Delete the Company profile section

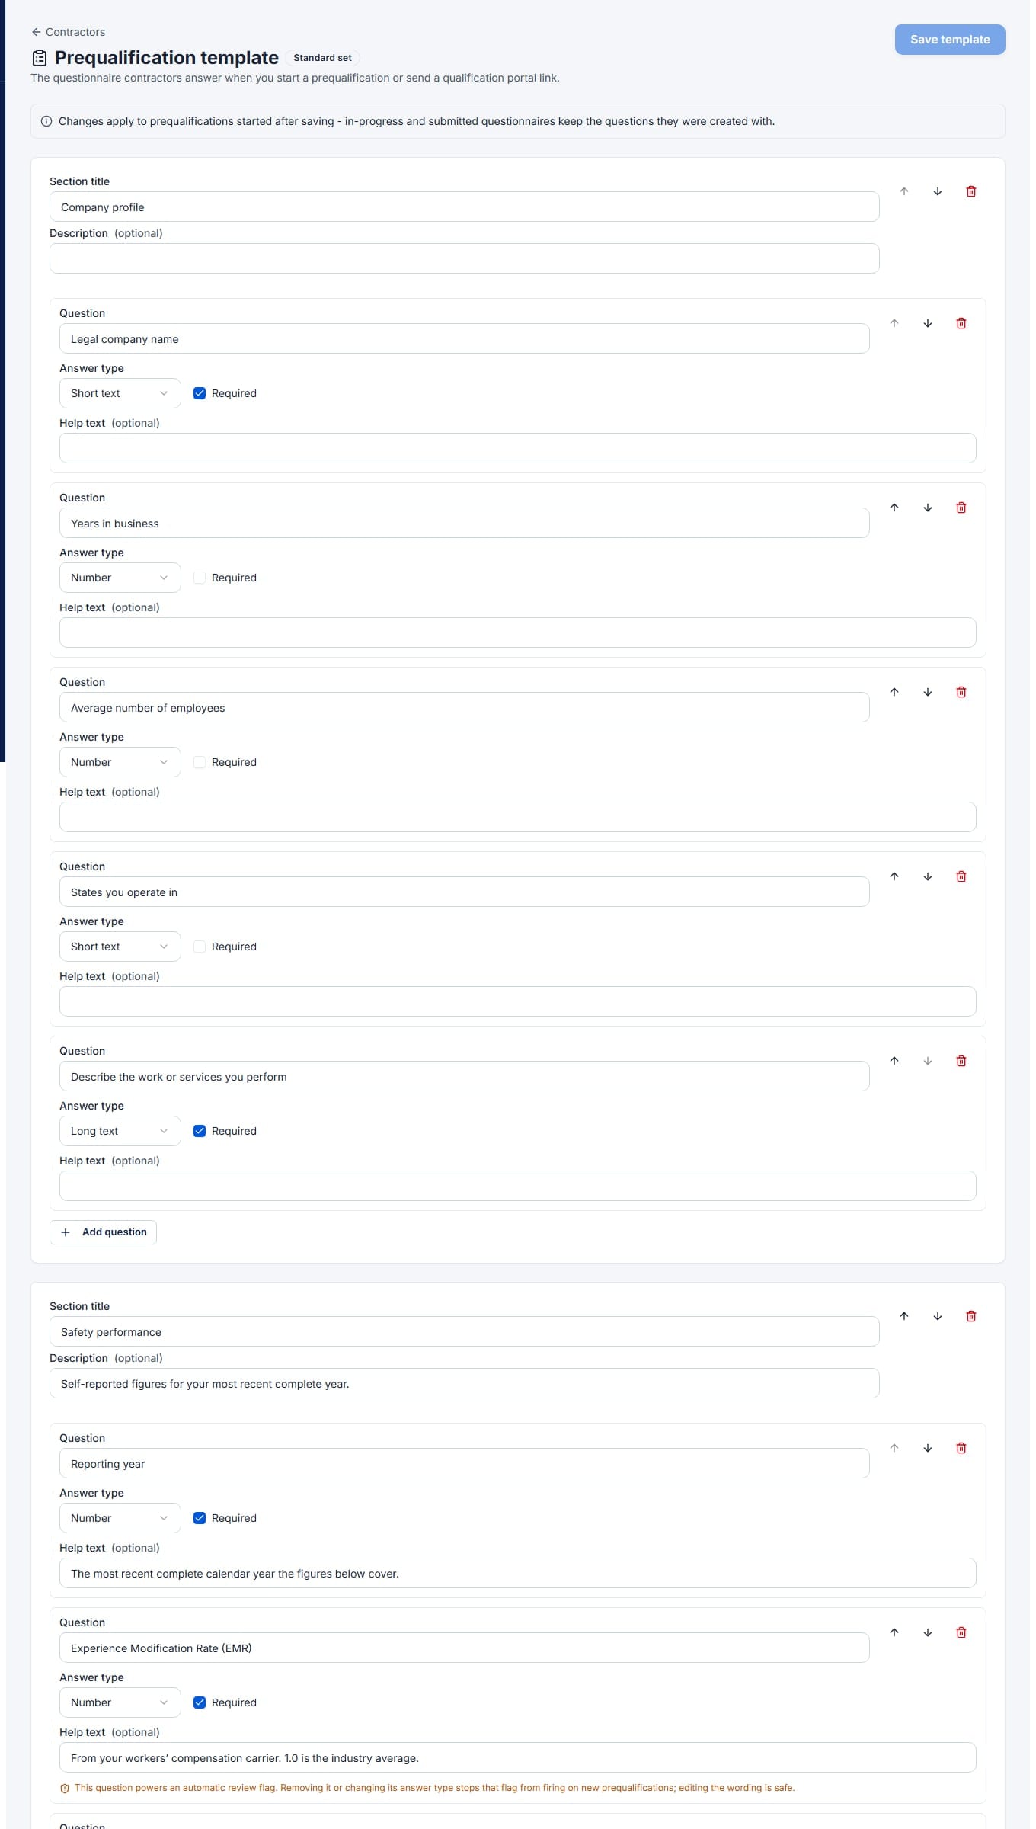tap(971, 191)
